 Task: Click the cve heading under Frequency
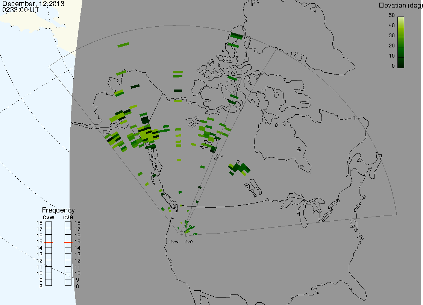[x=68, y=217]
